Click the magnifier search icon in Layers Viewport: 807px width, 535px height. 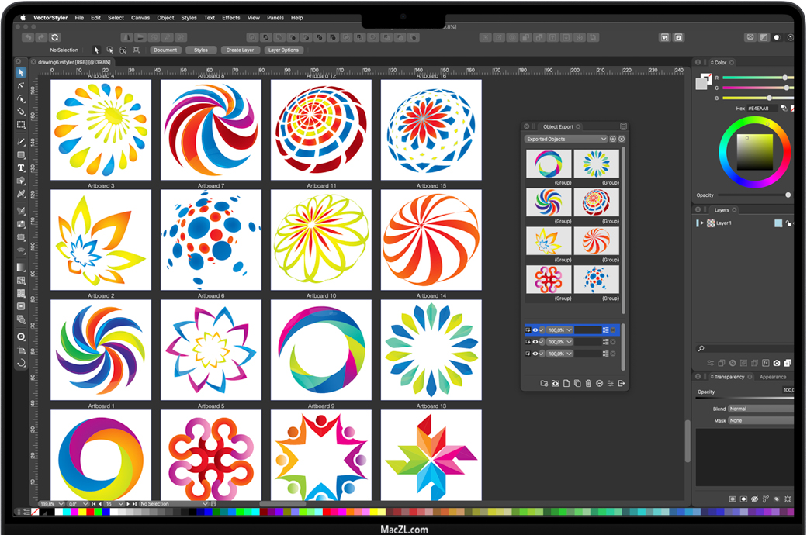(x=701, y=349)
